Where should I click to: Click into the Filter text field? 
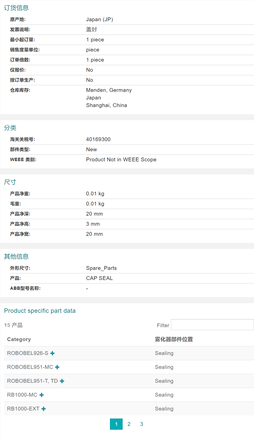[212, 325]
